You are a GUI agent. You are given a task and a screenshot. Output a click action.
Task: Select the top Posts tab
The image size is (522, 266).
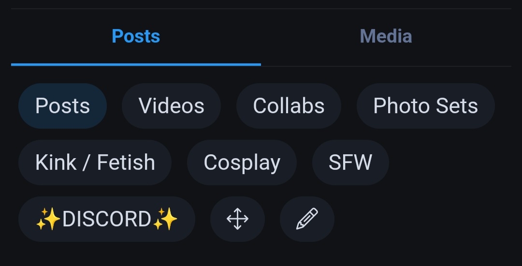tap(136, 36)
